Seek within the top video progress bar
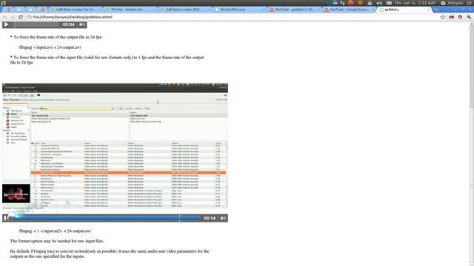Screen dimensions: 474x266 pos(36,24)
